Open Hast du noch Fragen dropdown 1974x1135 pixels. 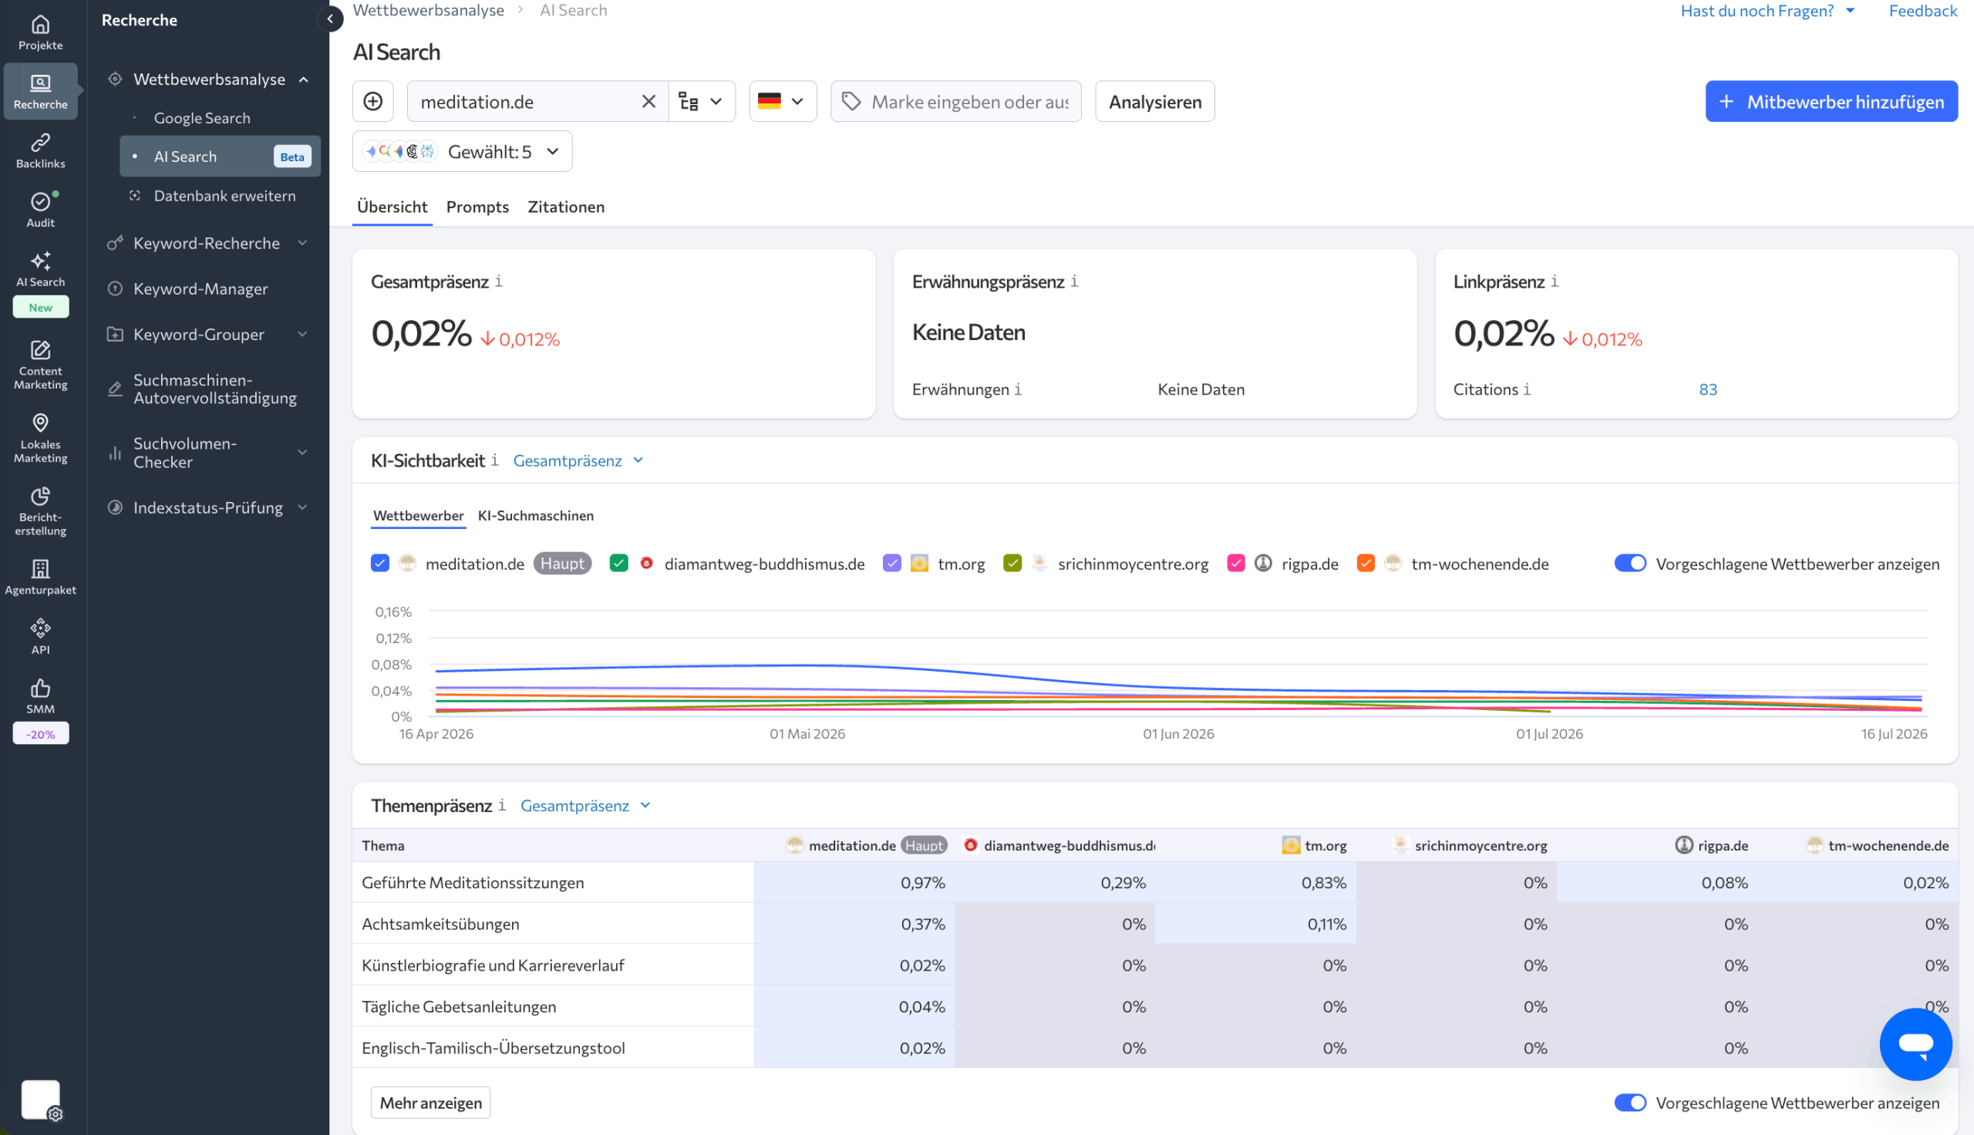tap(1767, 11)
